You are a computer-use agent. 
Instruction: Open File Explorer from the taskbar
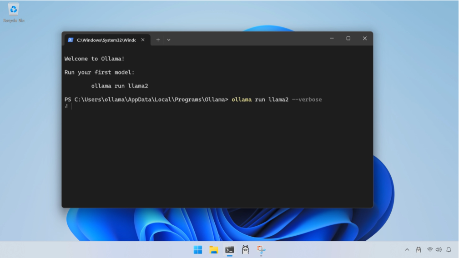[x=214, y=250]
